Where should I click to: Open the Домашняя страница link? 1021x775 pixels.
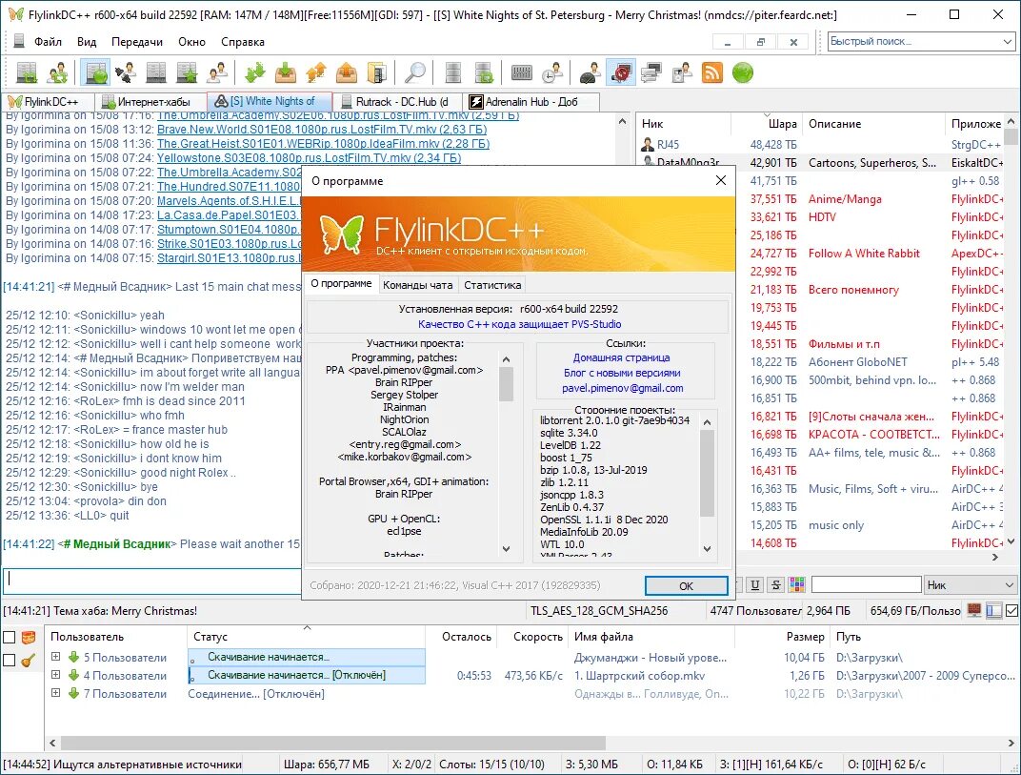point(621,357)
